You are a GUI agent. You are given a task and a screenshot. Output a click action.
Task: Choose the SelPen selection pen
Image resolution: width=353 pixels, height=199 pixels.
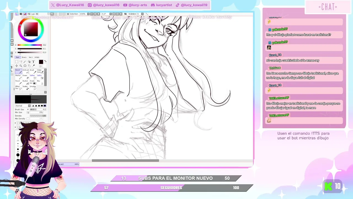(33, 77)
